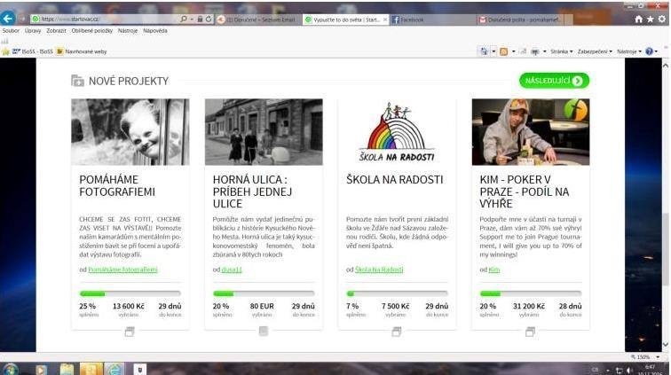
Task: Click gallery icon under Kim Poker card
Action: 530,332
